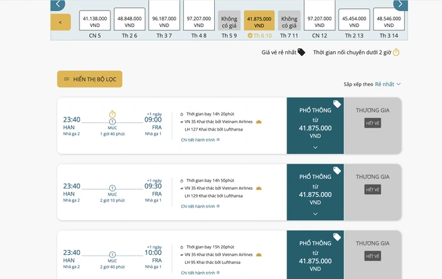Select the CN 5 date with fare 41.138.000
Viewport: 442px width, 279px height.
pyautogui.click(x=94, y=21)
